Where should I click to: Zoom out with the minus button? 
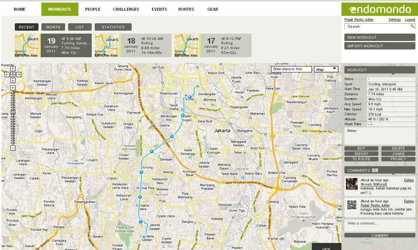tap(13, 148)
